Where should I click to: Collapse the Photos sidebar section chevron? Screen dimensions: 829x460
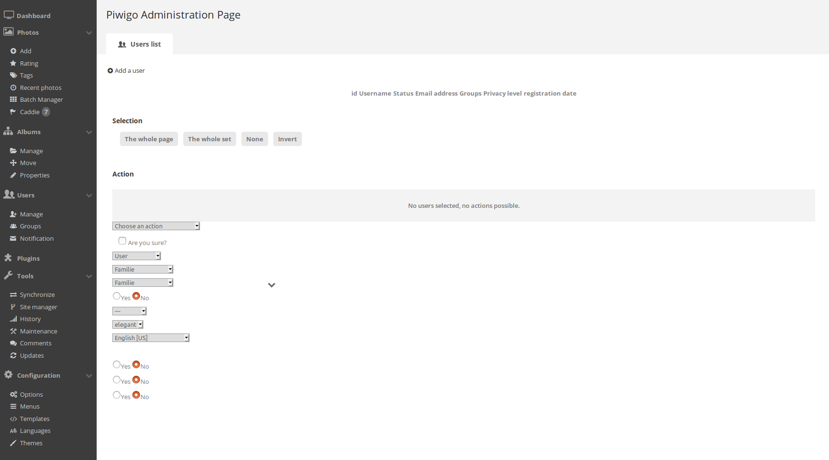tap(89, 33)
